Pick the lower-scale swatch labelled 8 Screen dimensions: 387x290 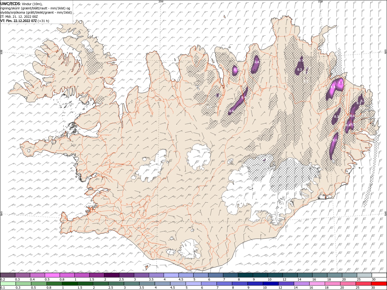(239, 284)
